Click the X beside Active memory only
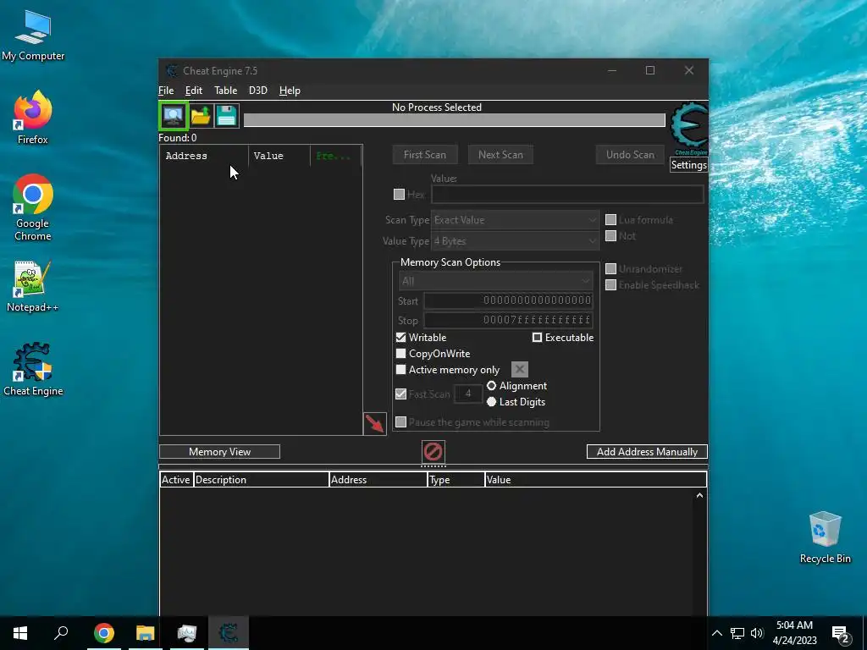 pyautogui.click(x=519, y=369)
